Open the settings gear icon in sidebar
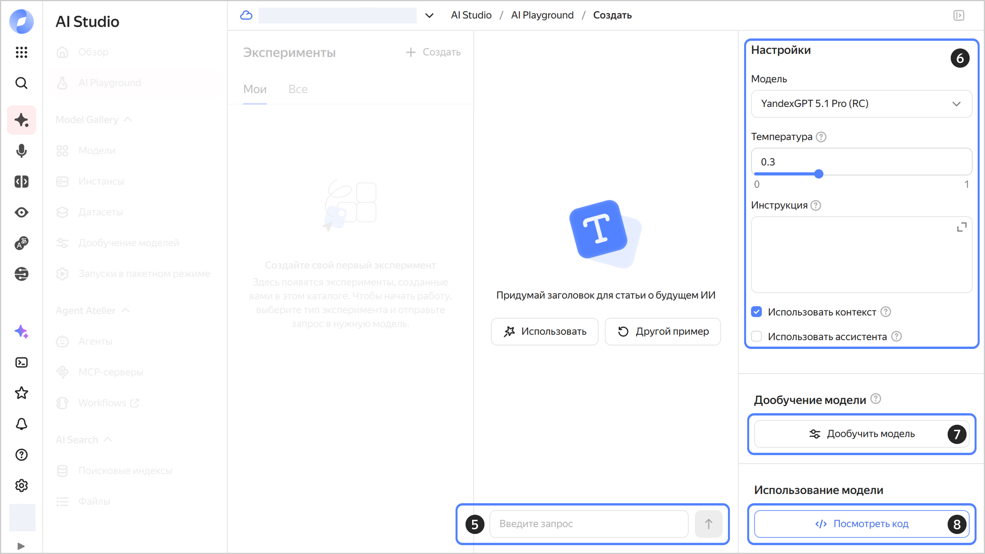Image resolution: width=985 pixels, height=554 pixels. (22, 486)
